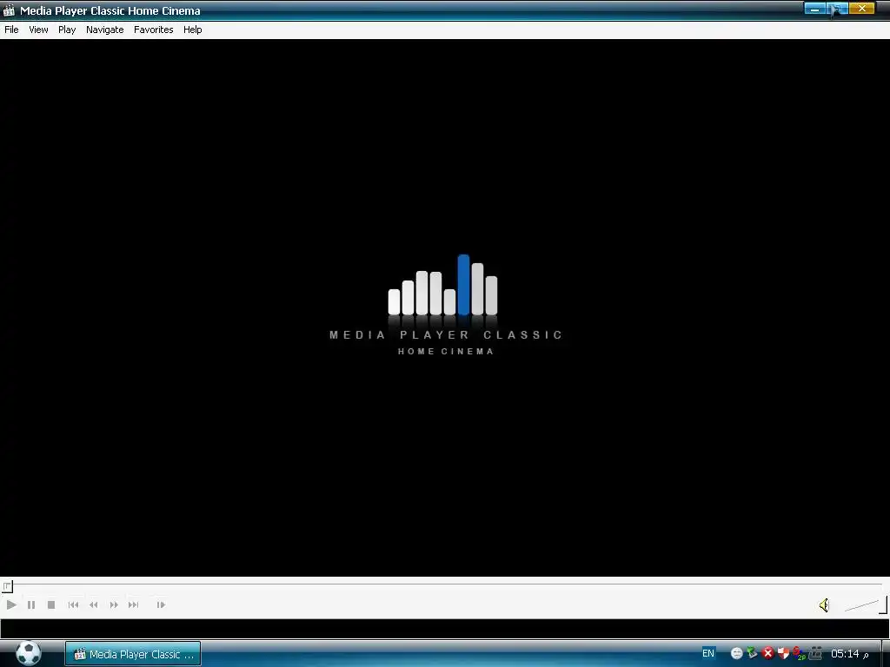Click the EN language indicator in the tray
This screenshot has height=667, width=890.
coord(708,653)
